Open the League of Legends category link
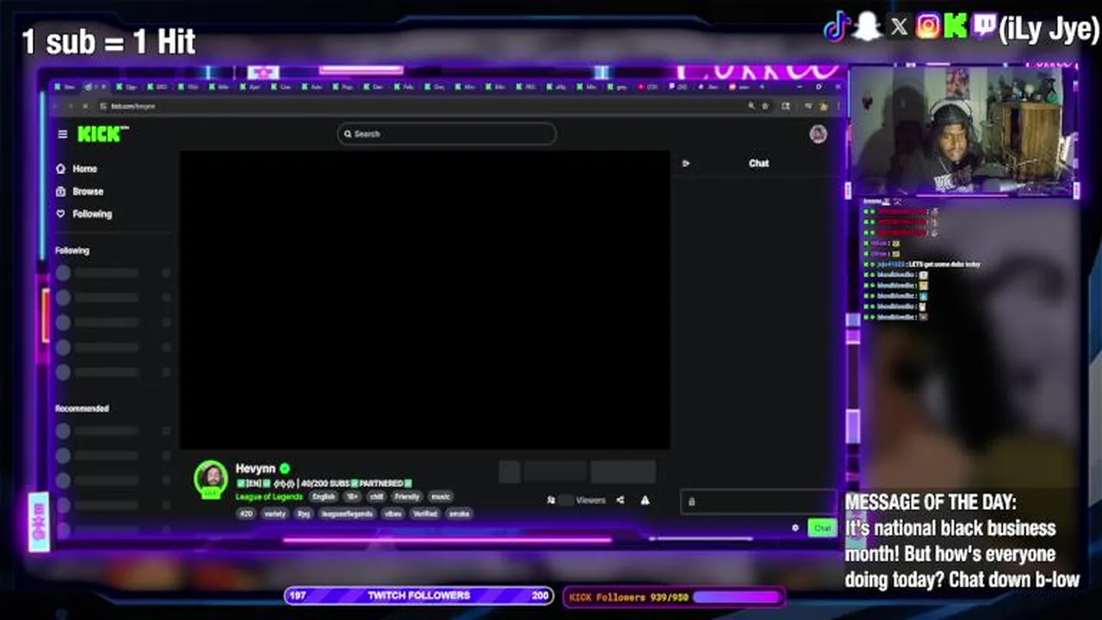 click(x=269, y=497)
